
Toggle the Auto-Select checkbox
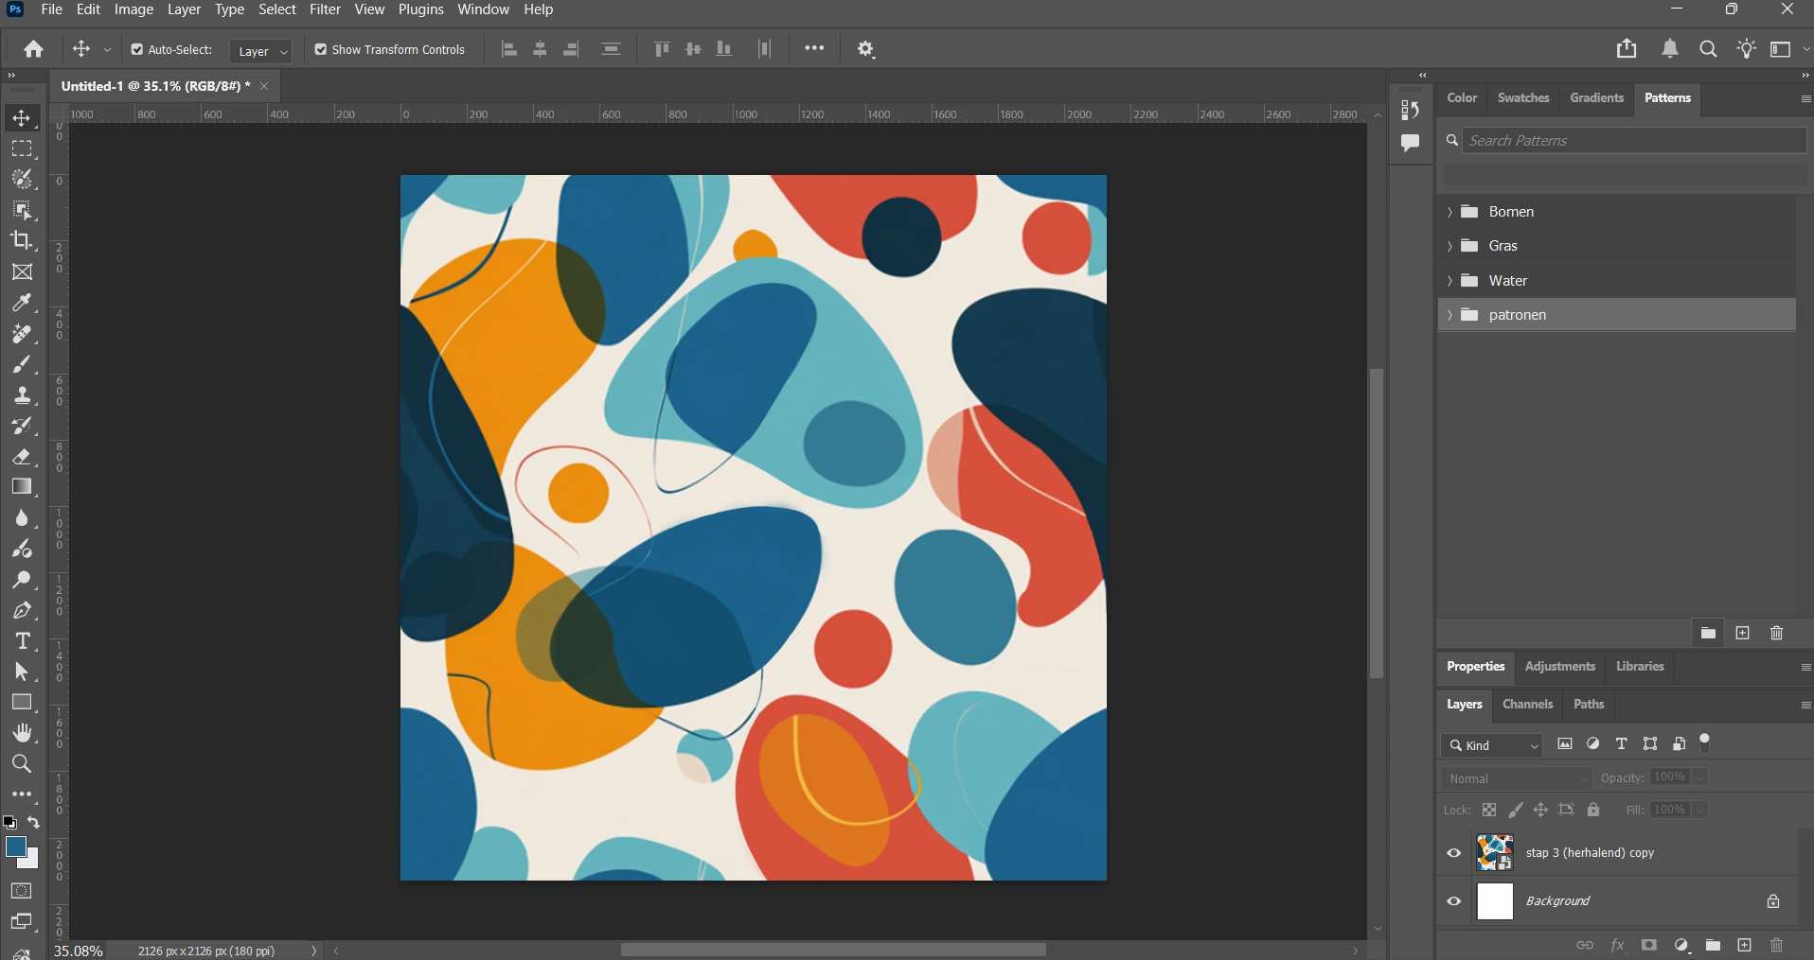click(137, 49)
